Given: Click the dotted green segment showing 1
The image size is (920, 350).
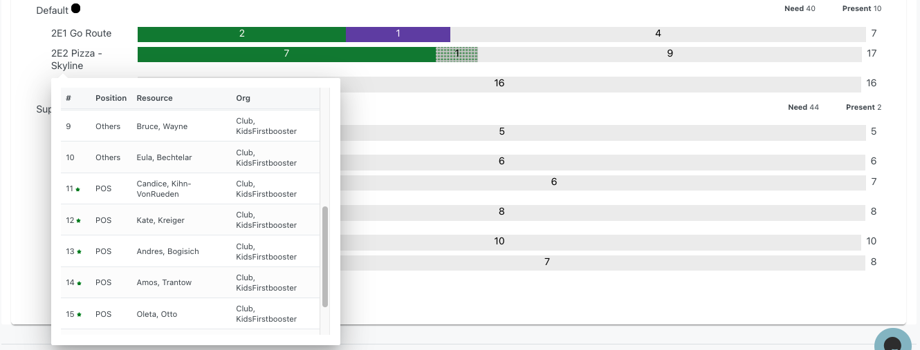Looking at the screenshot, I should (457, 54).
